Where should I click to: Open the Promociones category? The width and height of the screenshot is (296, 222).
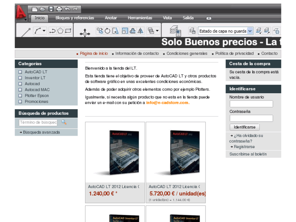point(36,102)
